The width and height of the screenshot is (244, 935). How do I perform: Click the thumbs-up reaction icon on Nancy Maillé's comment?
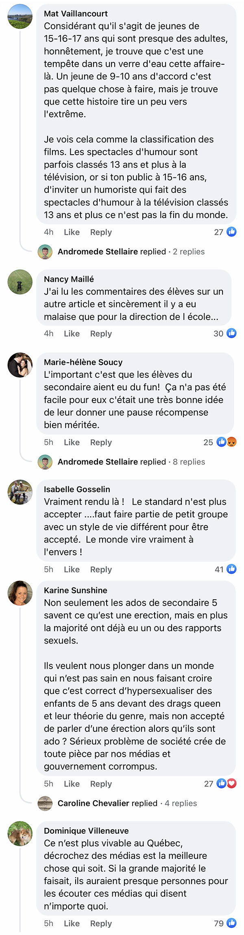[231, 333]
